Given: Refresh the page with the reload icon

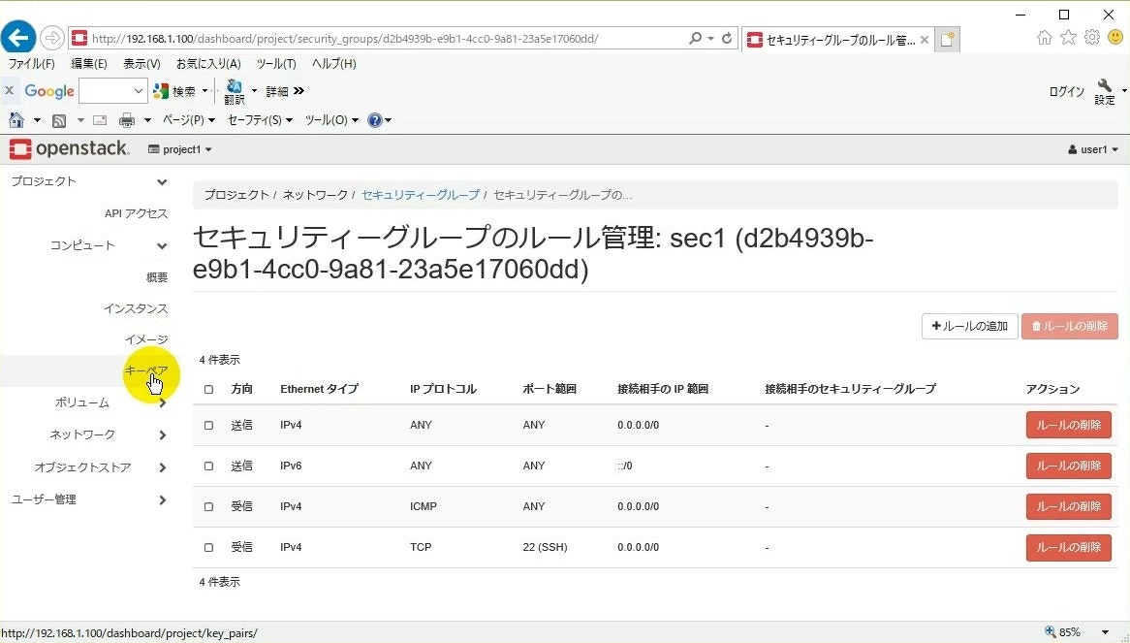Looking at the screenshot, I should (x=727, y=38).
